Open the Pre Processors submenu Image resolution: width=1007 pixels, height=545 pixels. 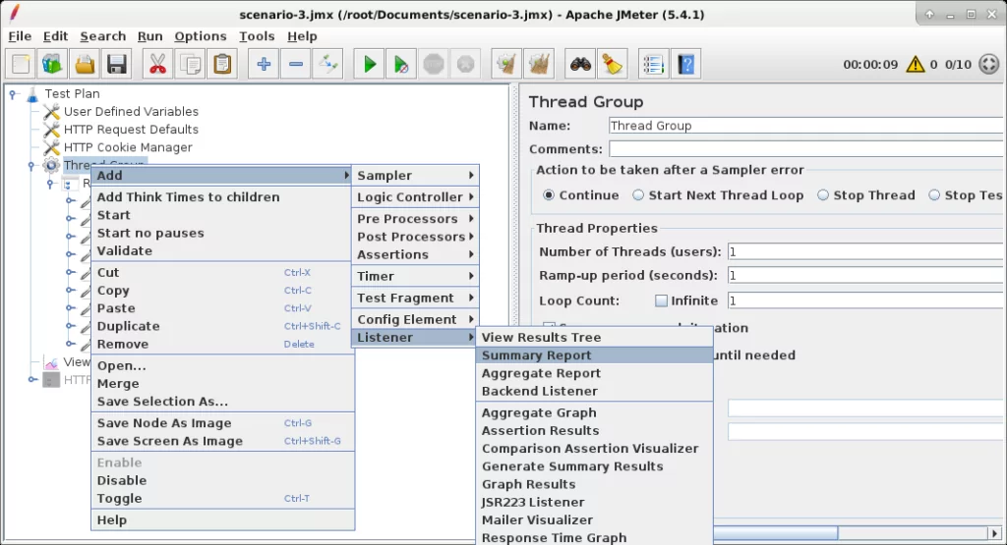point(415,219)
